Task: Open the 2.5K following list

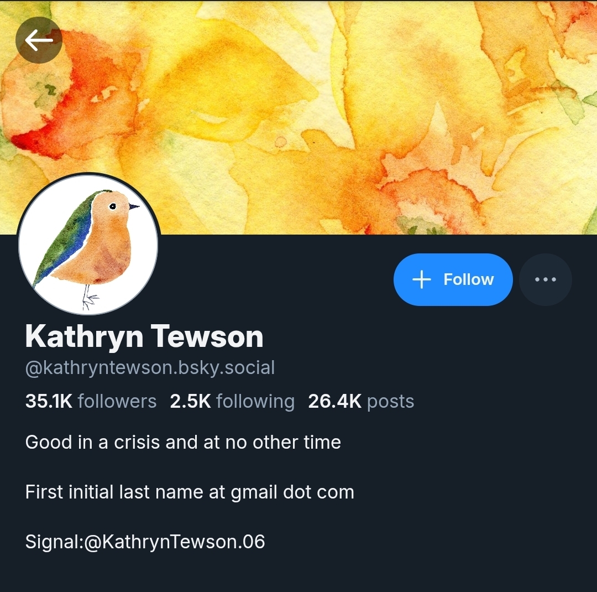Action: [232, 401]
